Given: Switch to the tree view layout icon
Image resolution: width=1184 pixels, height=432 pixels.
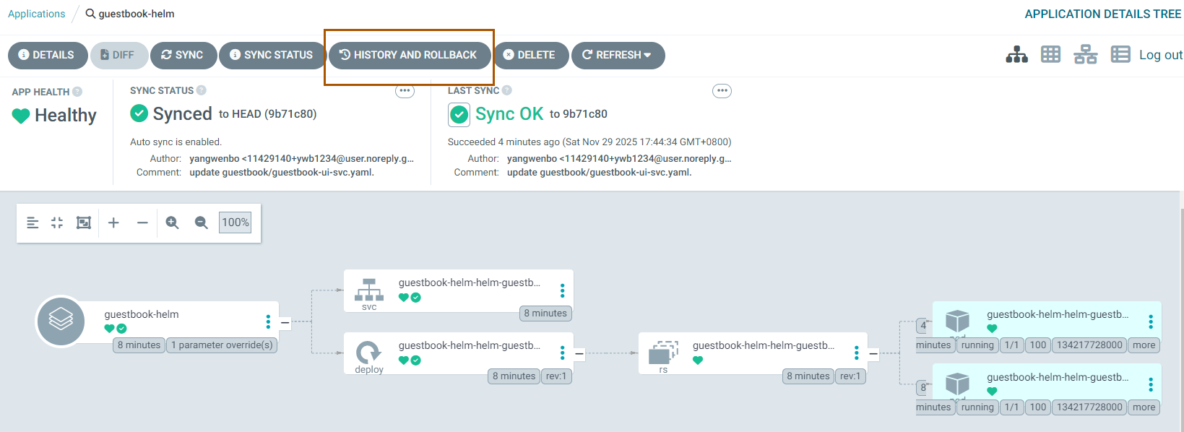Looking at the screenshot, I should pos(1016,55).
